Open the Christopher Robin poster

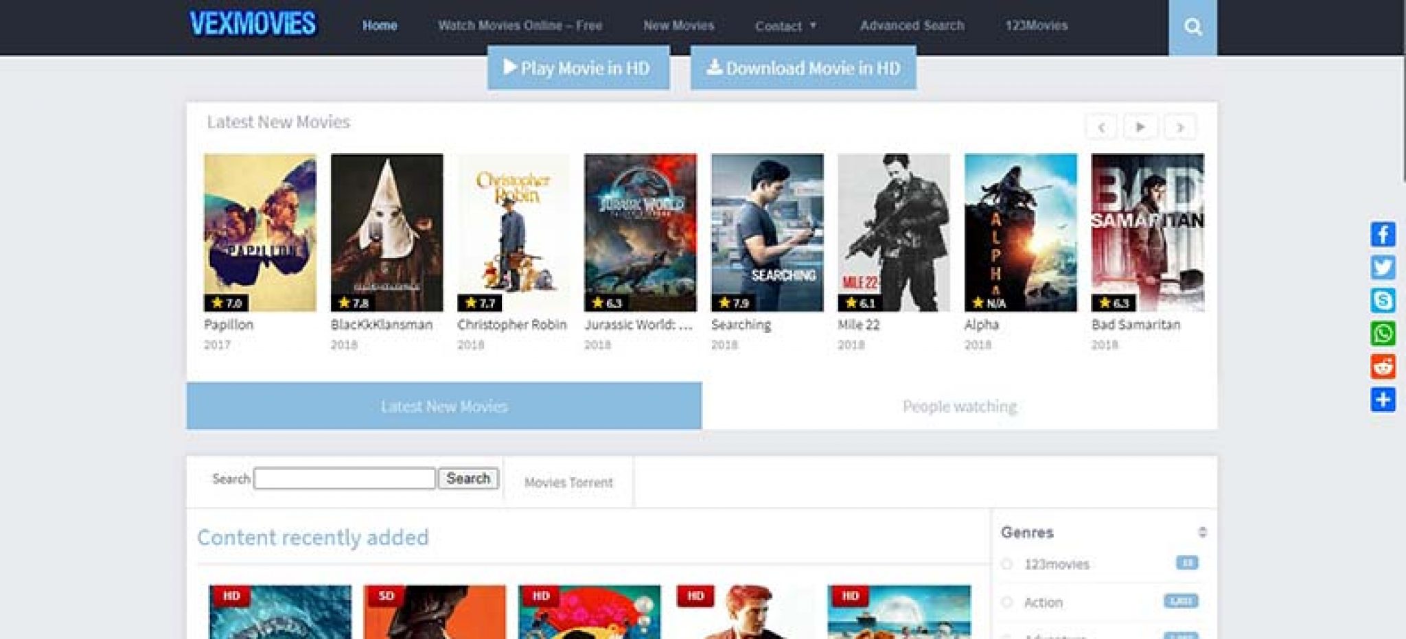click(x=514, y=233)
